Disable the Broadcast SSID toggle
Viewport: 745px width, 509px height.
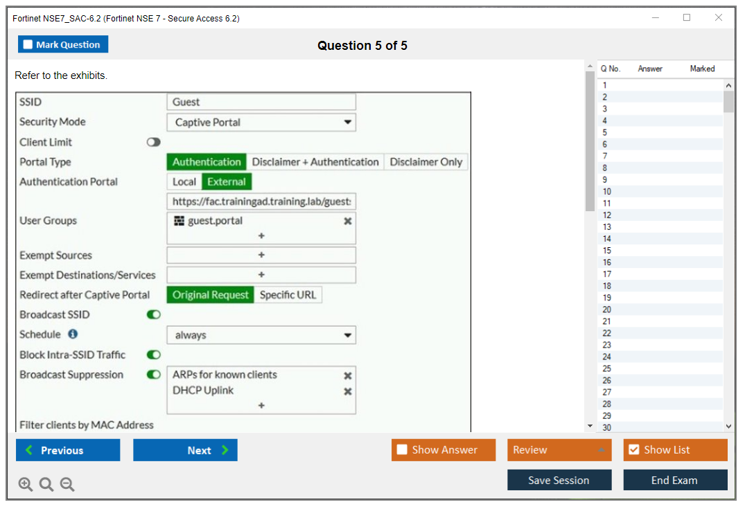click(153, 314)
